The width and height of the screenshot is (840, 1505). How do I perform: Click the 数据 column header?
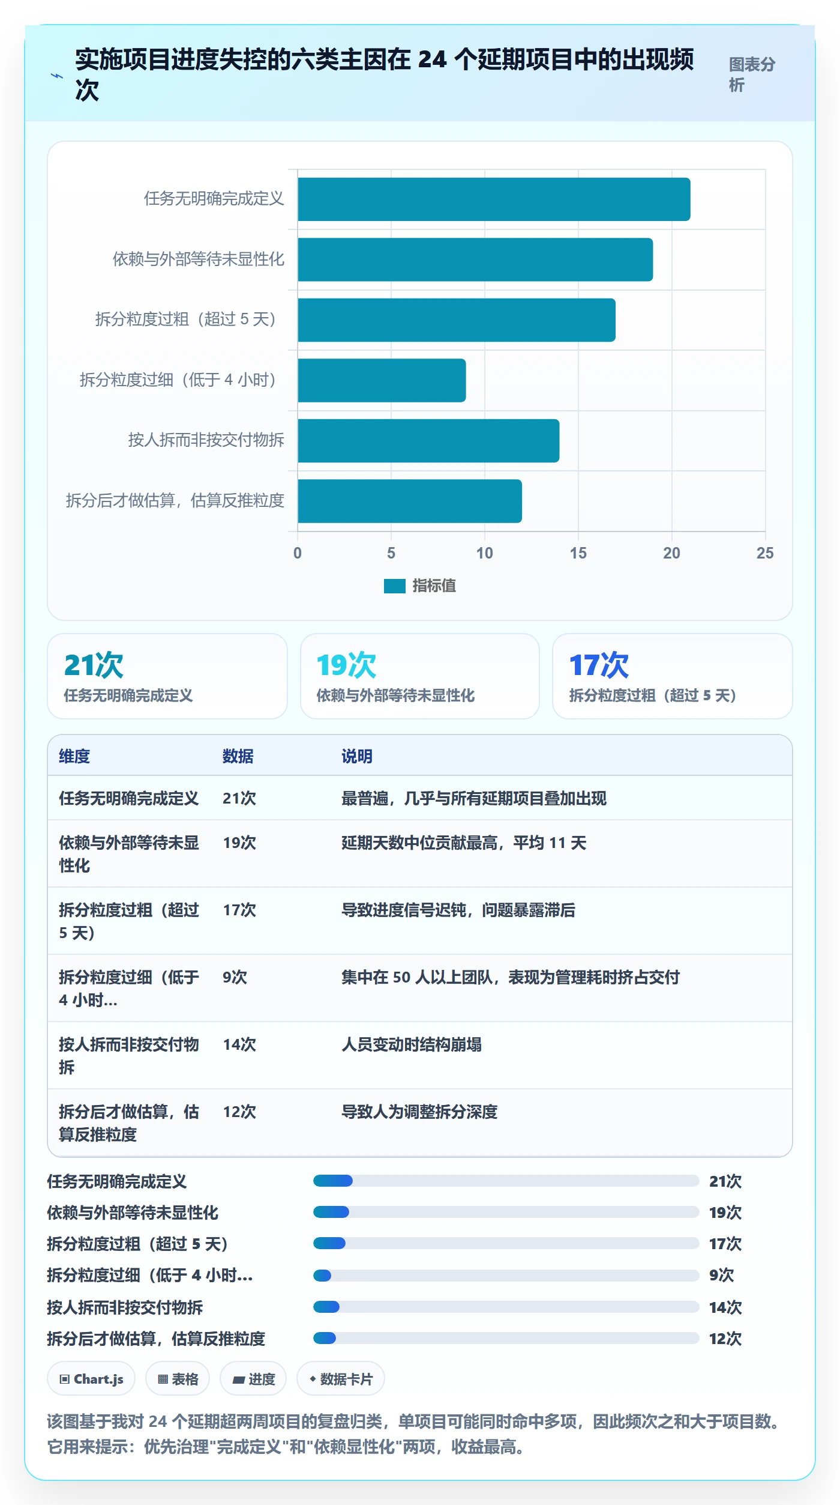238,756
